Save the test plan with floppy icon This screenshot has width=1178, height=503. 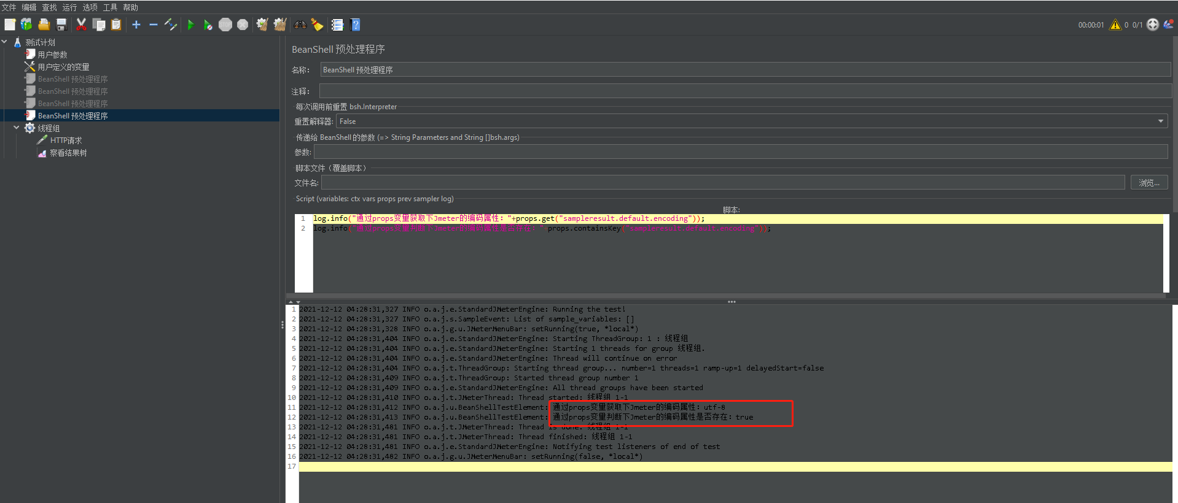(x=61, y=25)
